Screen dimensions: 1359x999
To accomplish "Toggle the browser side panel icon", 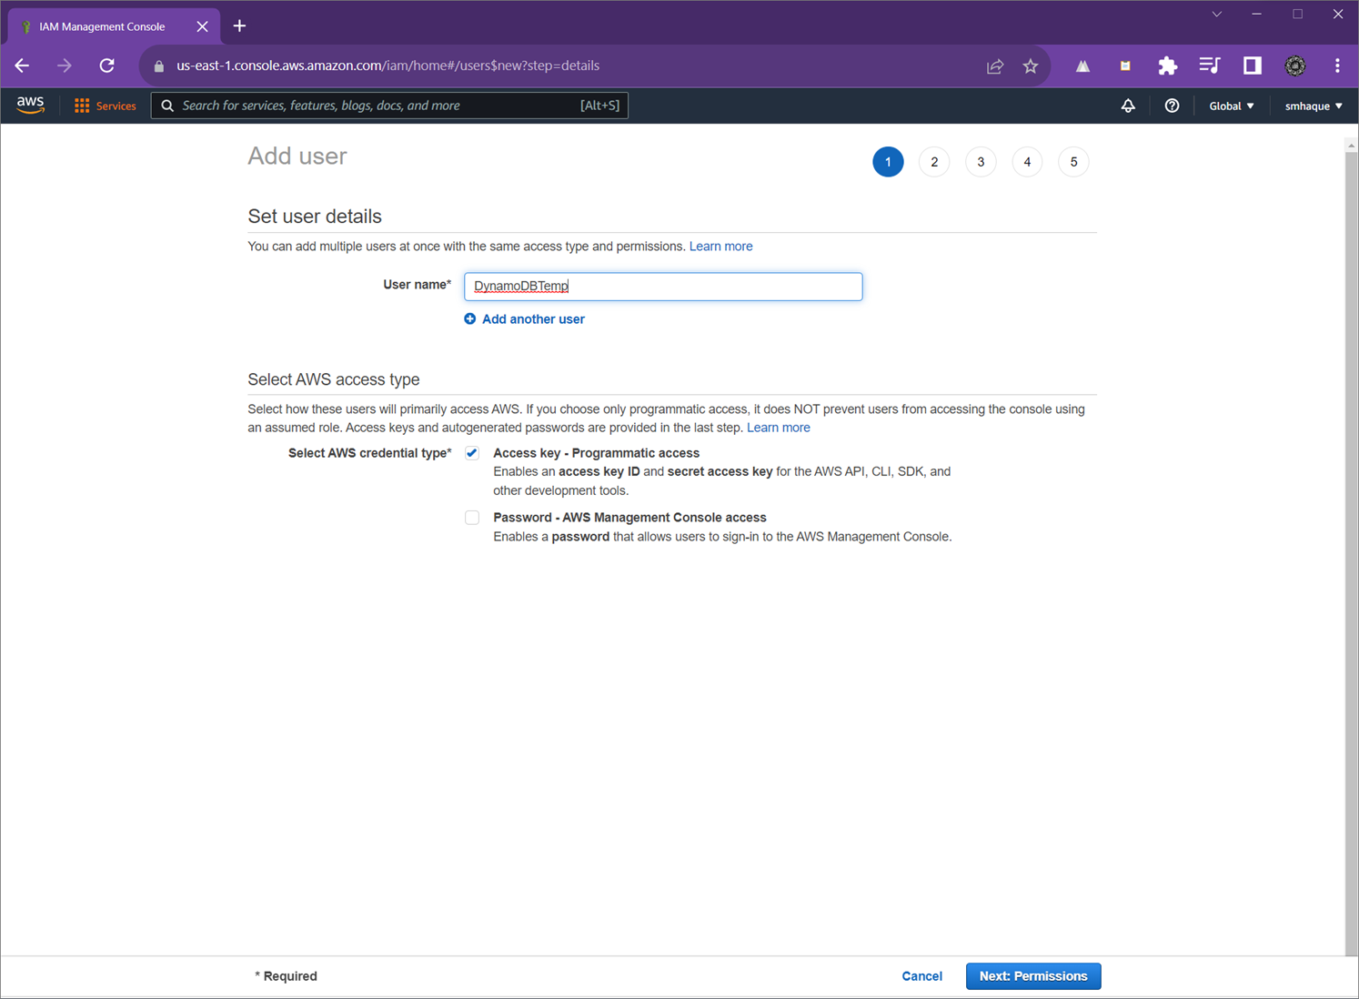I will [x=1253, y=66].
